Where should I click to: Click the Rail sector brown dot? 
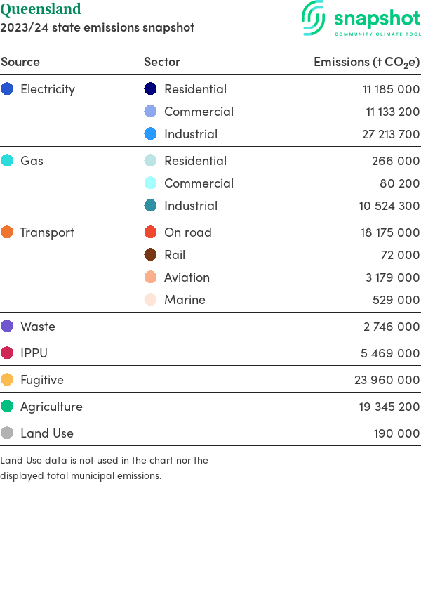pos(150,255)
